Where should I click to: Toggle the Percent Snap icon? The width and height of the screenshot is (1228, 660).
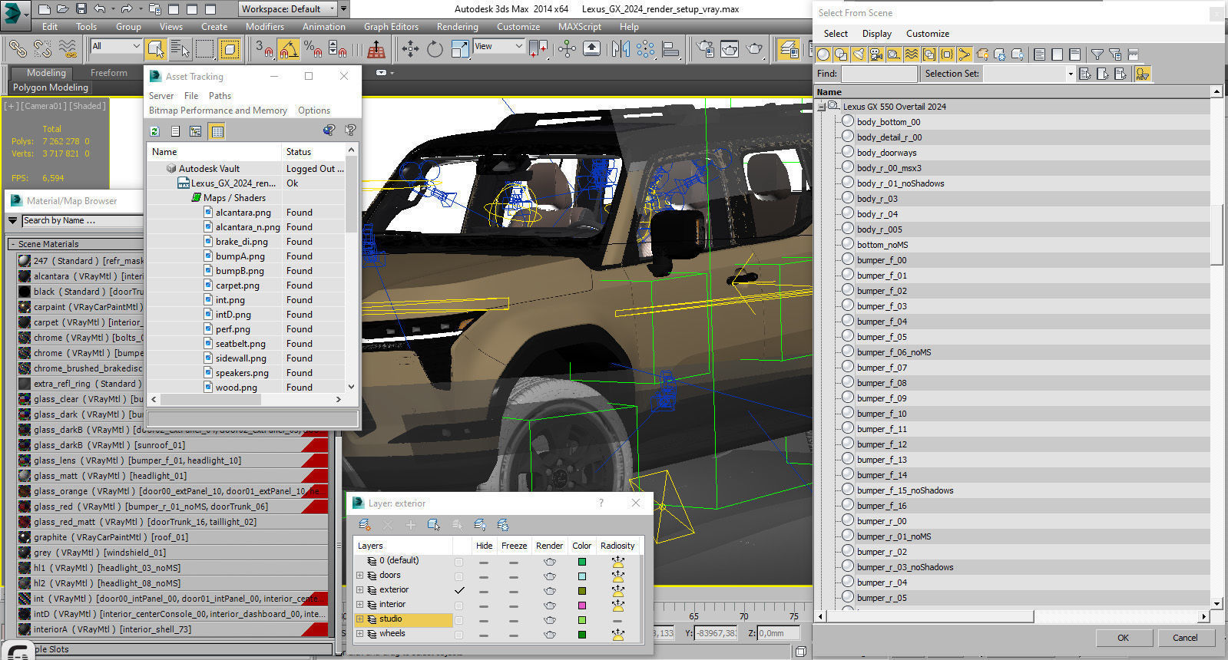click(313, 49)
